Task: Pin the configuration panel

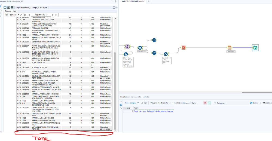Action: [116, 1]
